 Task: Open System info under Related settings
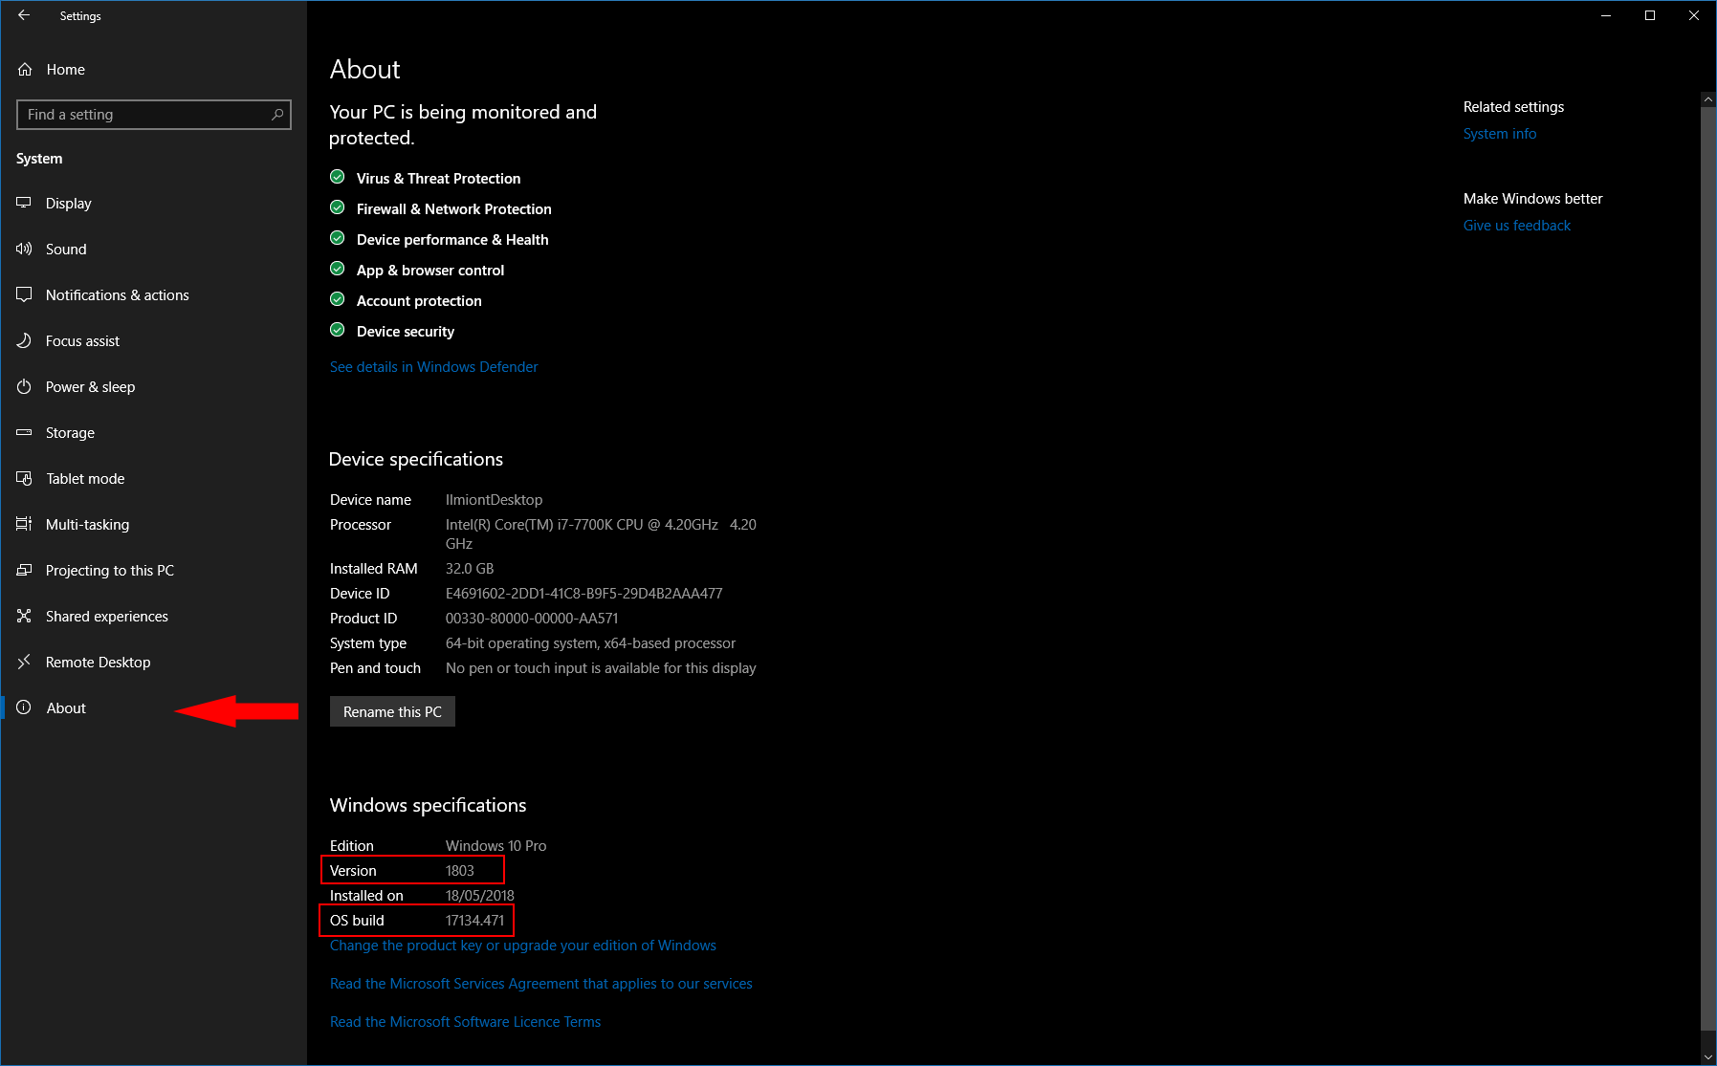pos(1499,133)
